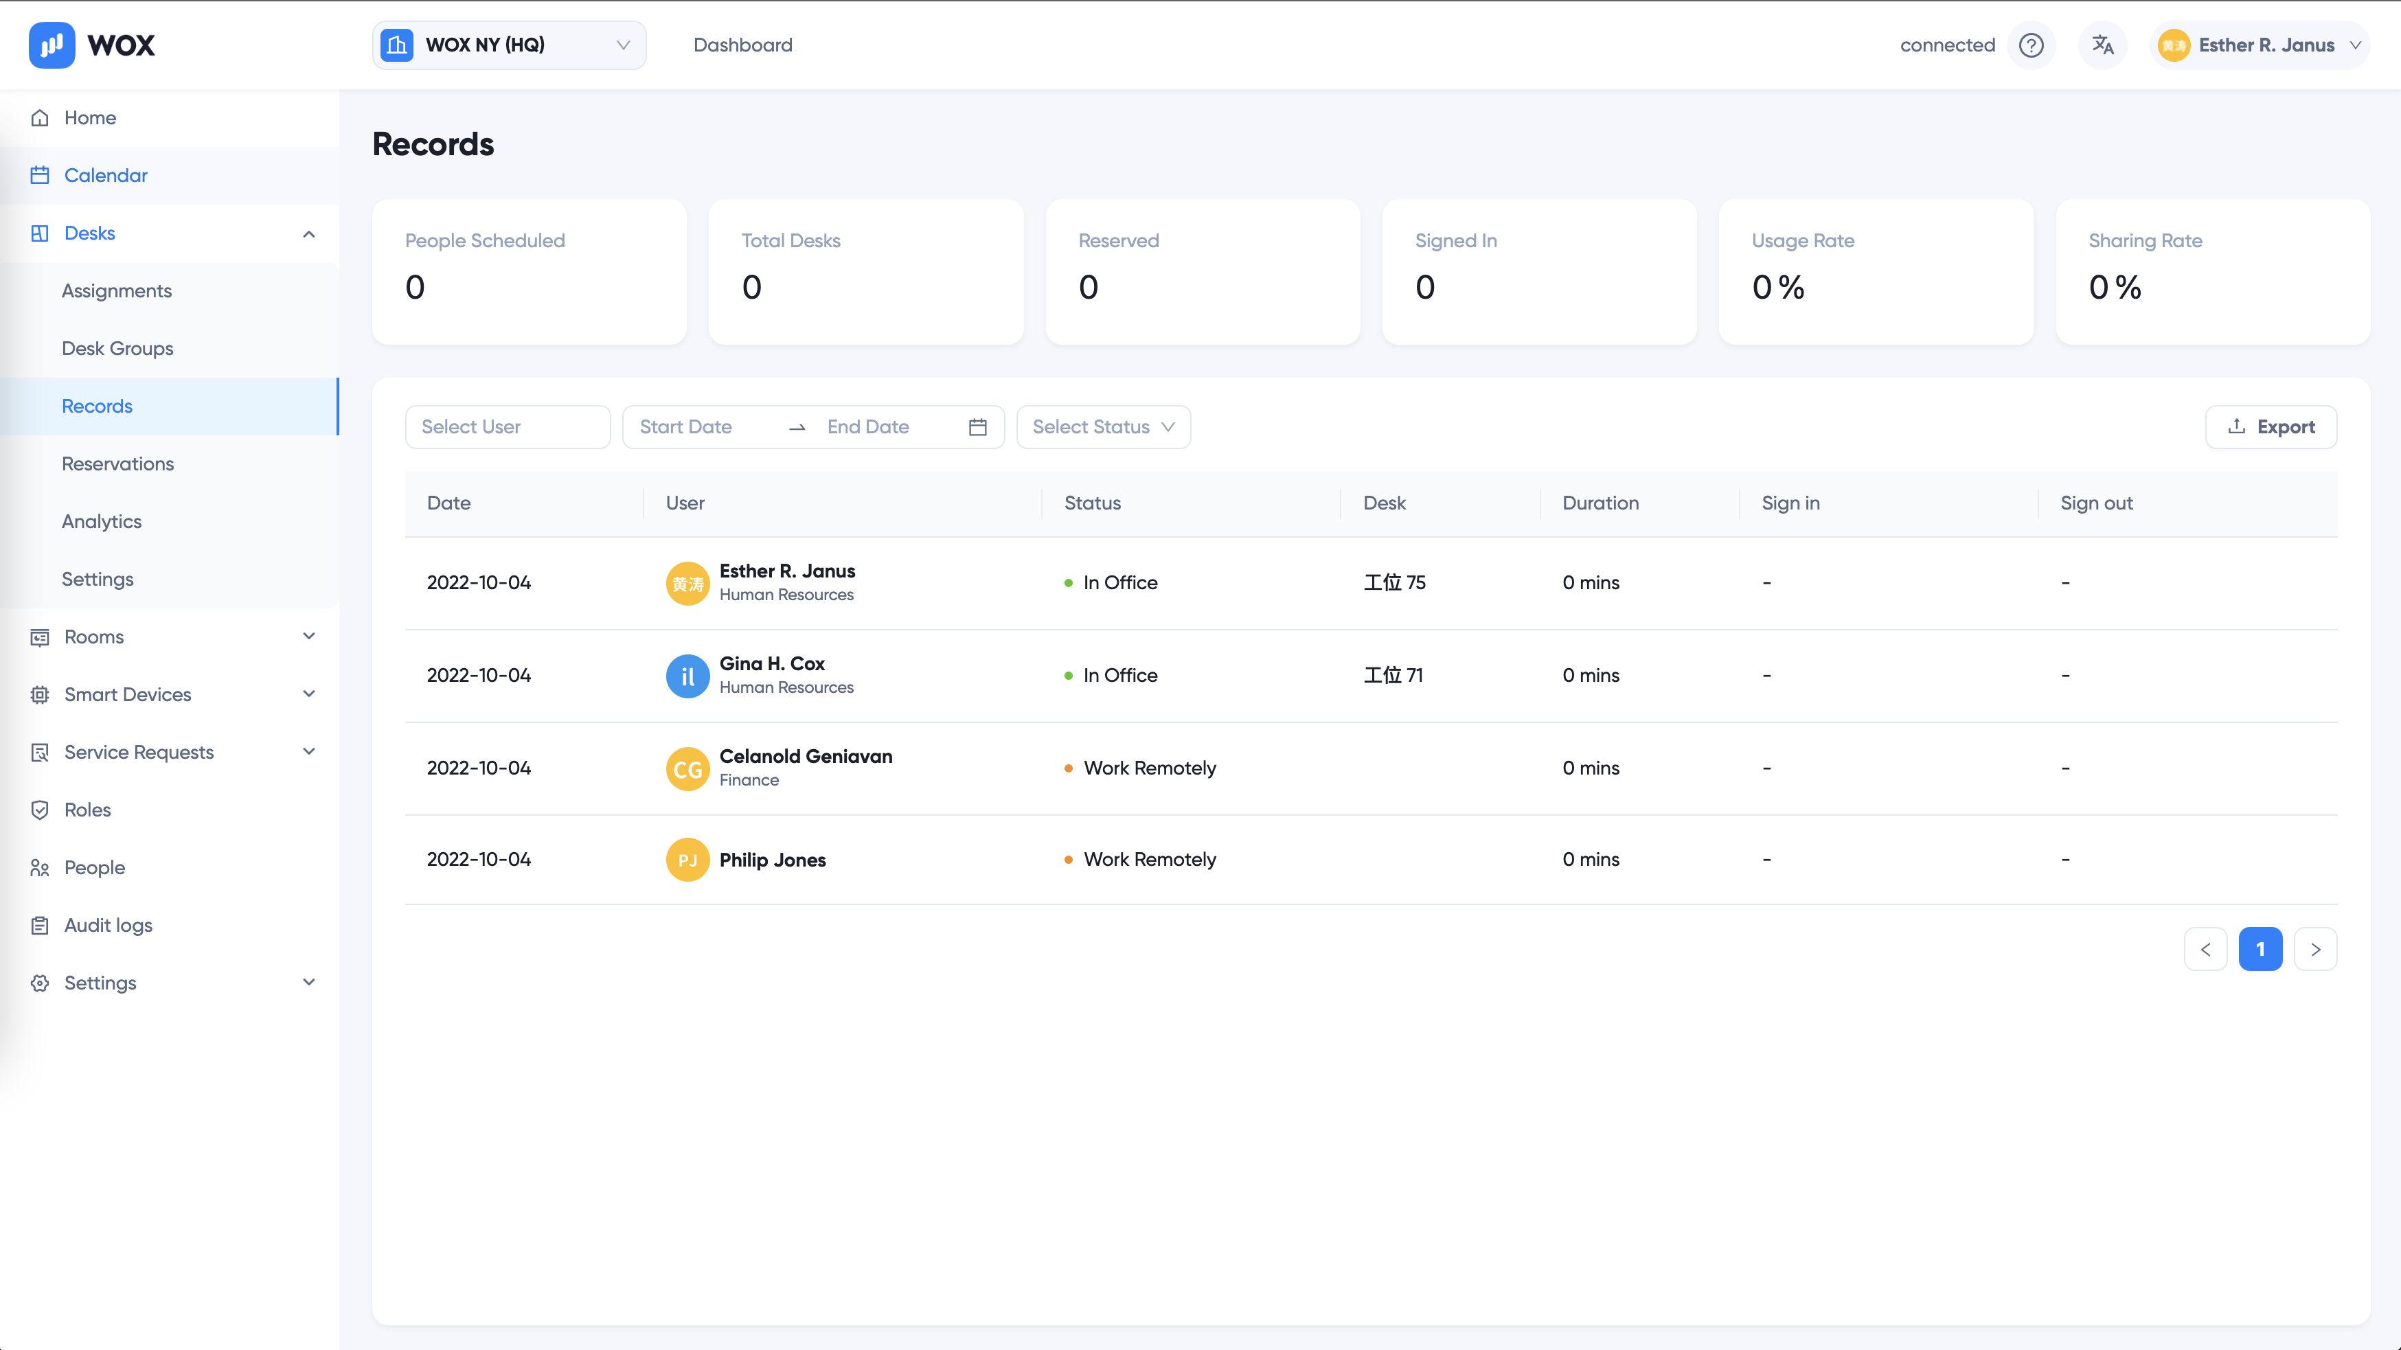The image size is (2401, 1350).
Task: Click 'Philip Jones' name text
Action: [x=772, y=860]
